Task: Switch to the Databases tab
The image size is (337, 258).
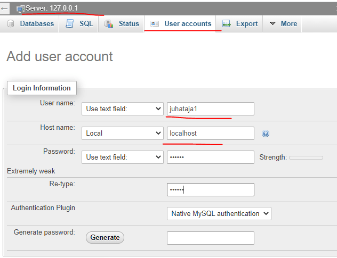Action: point(37,24)
